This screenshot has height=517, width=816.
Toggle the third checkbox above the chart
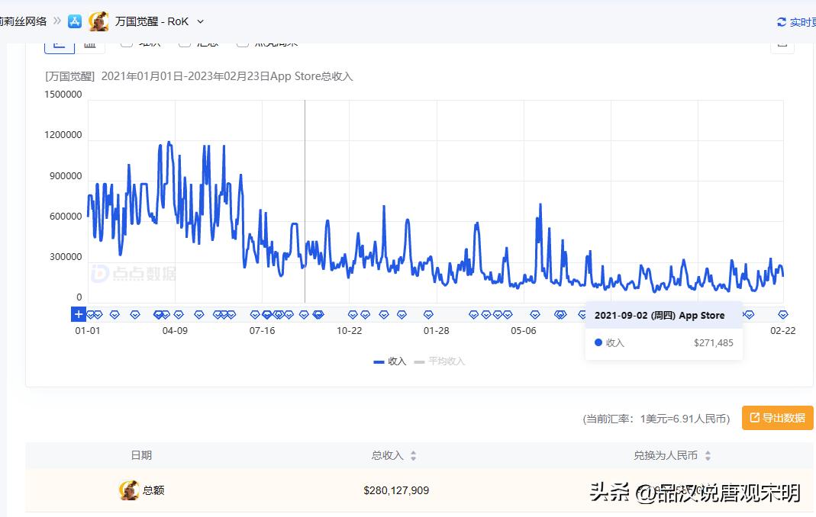pos(242,42)
